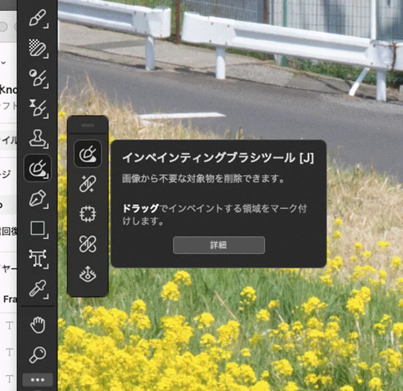
Task: Click the flyout panel grip handle
Action: pyautogui.click(x=88, y=125)
